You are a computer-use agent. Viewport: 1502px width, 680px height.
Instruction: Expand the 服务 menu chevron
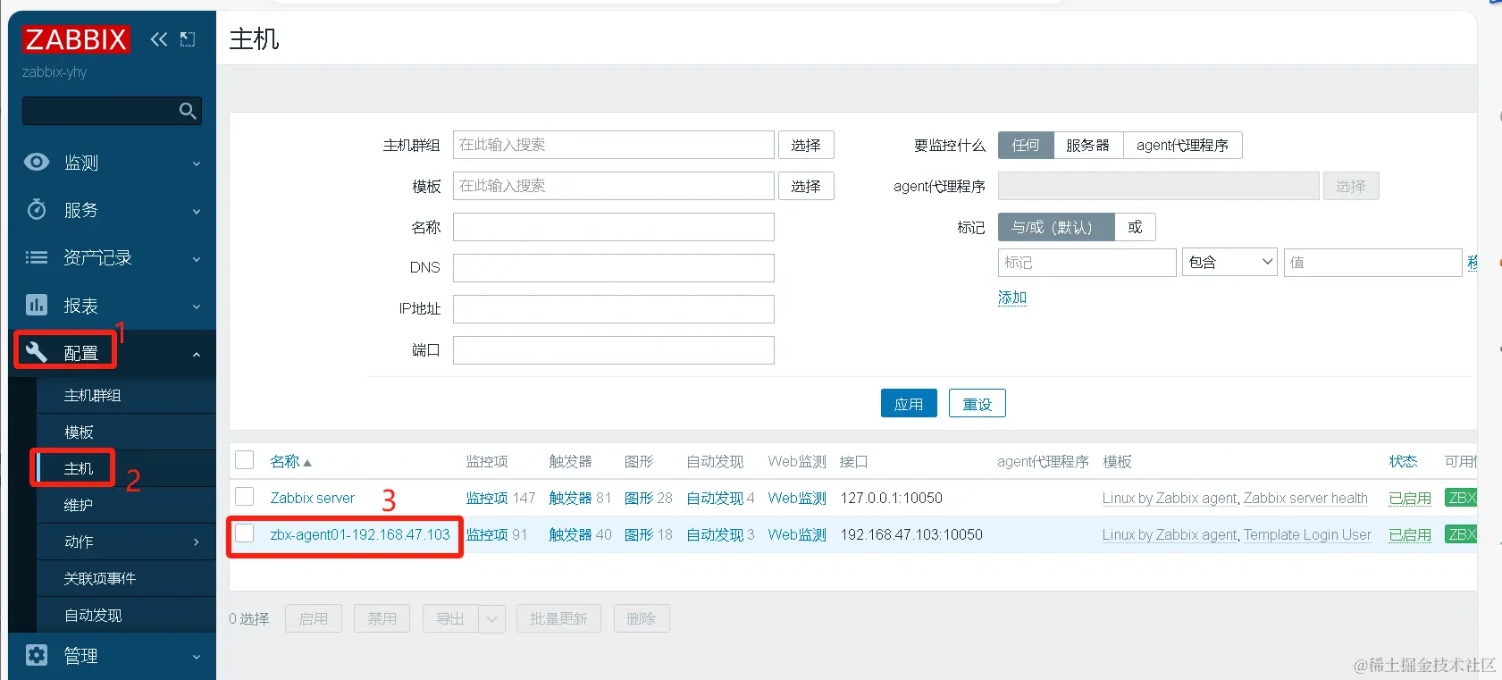click(x=197, y=212)
